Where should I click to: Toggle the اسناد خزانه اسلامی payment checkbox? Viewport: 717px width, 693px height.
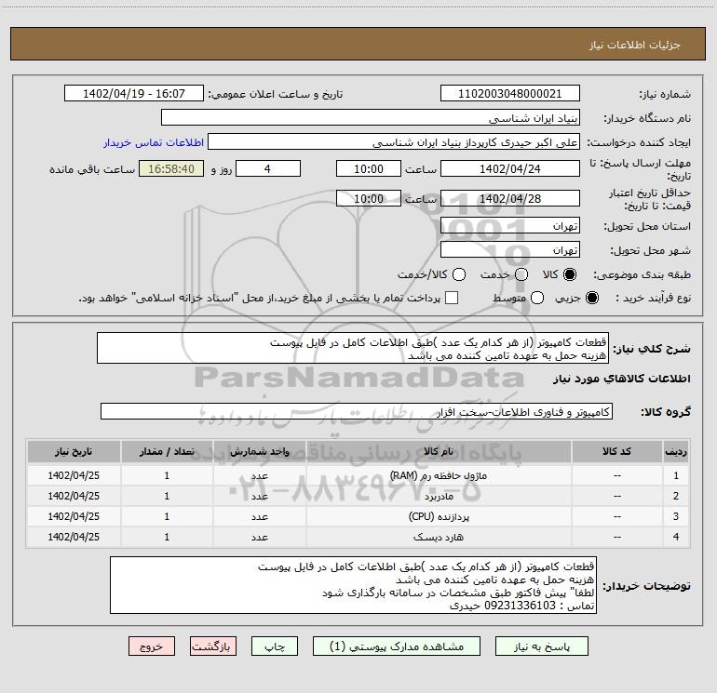pos(452,298)
